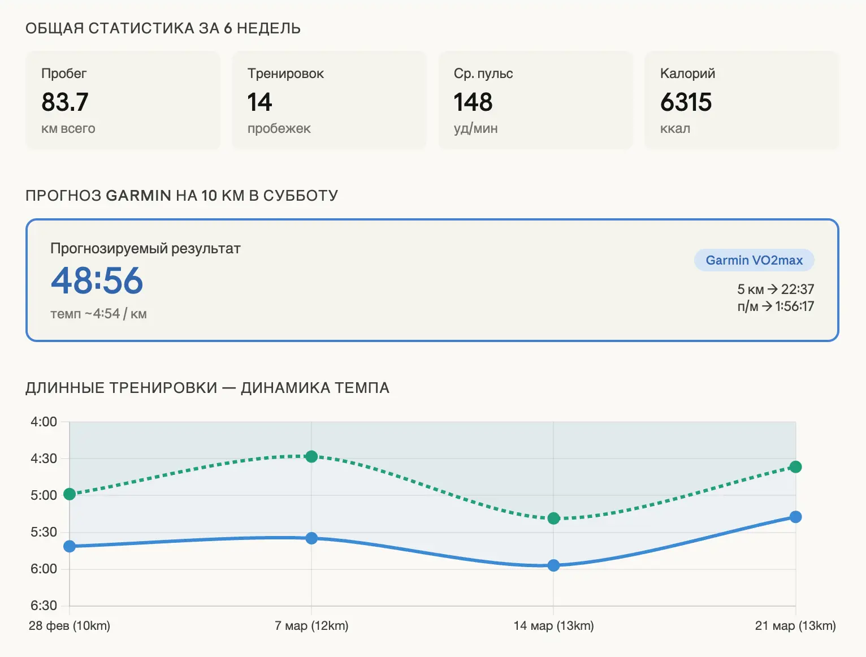Click the Пробег 83.7 km stat card
The width and height of the screenshot is (866, 657).
point(123,101)
